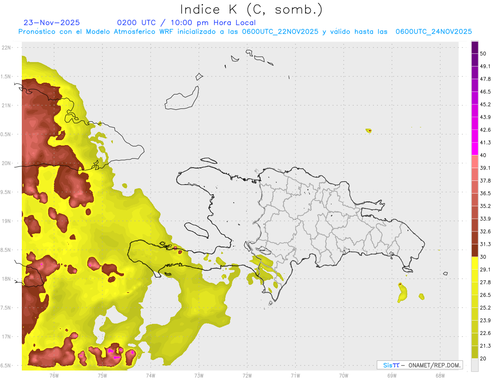Click the '22.6' color scale value

(485, 333)
